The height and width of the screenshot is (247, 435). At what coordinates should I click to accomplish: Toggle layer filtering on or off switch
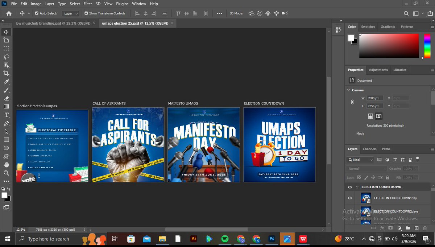[x=417, y=159]
